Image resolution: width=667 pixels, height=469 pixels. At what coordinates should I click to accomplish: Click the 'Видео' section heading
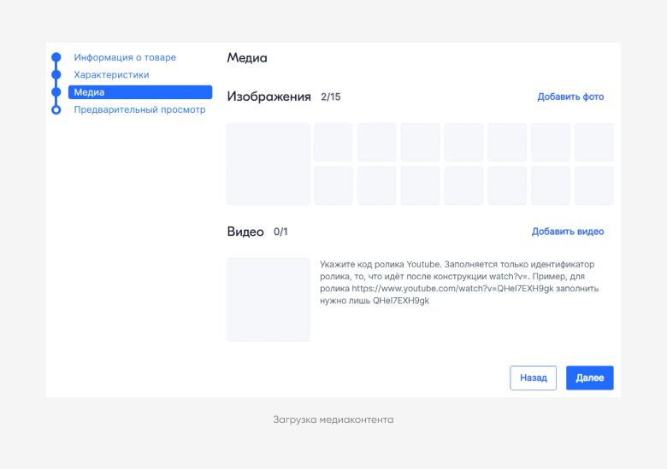pyautogui.click(x=245, y=232)
